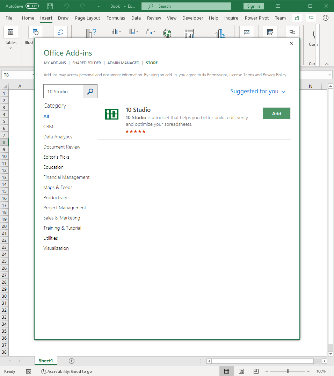Switch to MY ADD-INS tab
The image size is (334, 376).
click(55, 63)
